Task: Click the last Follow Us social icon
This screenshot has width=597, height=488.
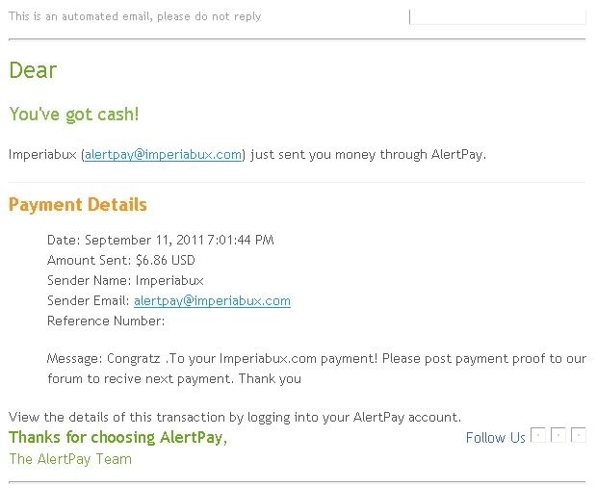Action: coord(579,435)
